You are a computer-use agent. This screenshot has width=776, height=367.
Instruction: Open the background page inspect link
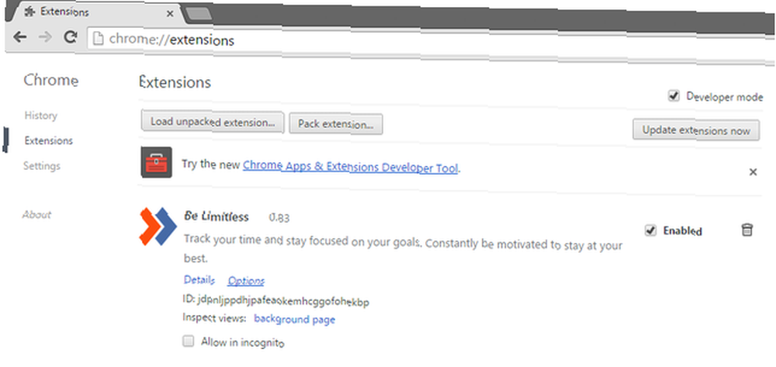coord(294,319)
